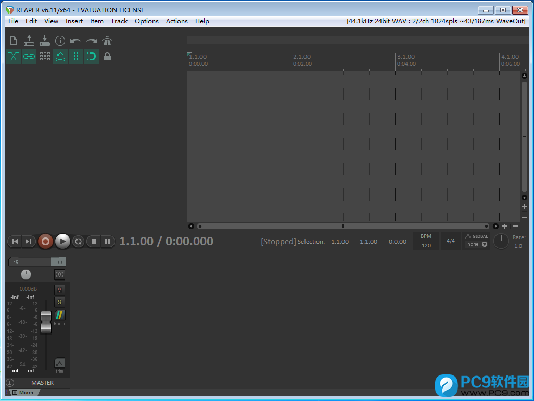Toggle ripple editing grid icon
Screen dimensions: 534x401
tap(45, 56)
